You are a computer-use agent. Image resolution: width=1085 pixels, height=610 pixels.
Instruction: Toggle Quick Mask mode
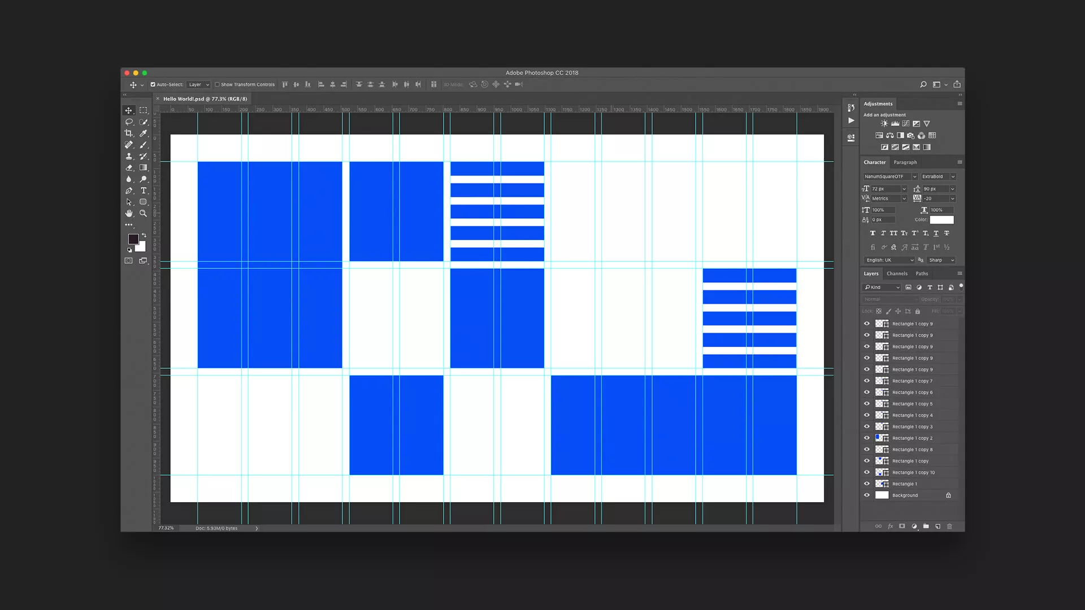pyautogui.click(x=129, y=260)
